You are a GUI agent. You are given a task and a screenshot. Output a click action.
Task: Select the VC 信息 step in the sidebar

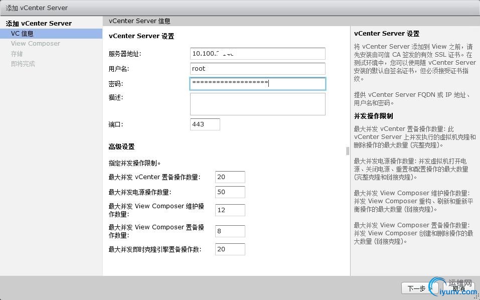tap(51, 34)
